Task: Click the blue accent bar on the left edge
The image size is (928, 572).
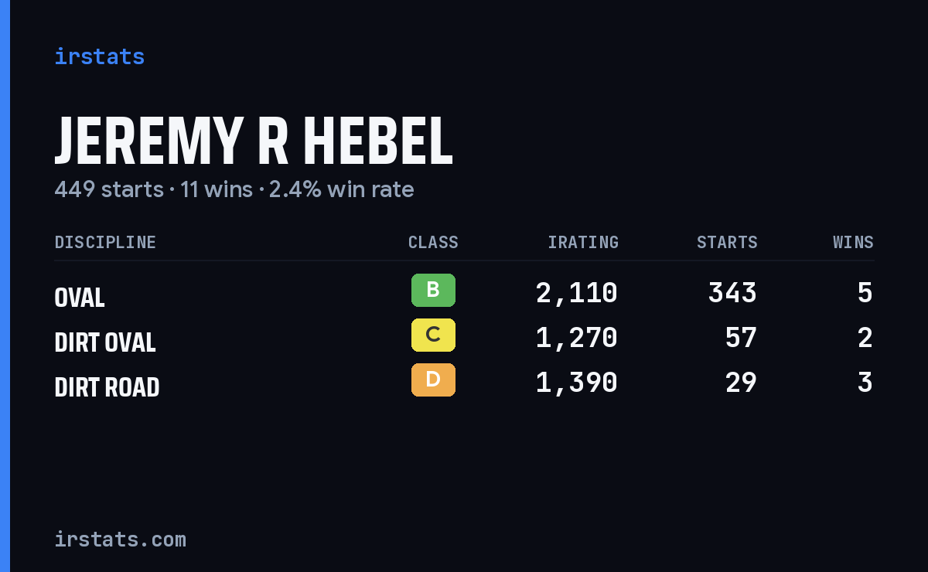Action: point(5,286)
